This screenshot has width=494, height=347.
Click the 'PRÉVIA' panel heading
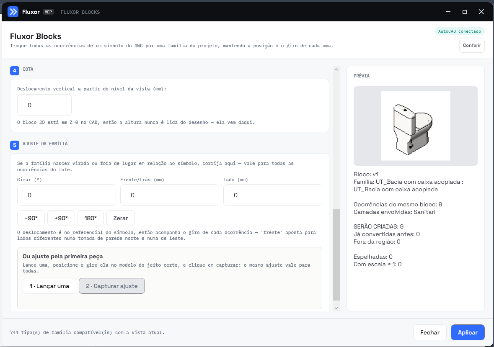pos(361,76)
